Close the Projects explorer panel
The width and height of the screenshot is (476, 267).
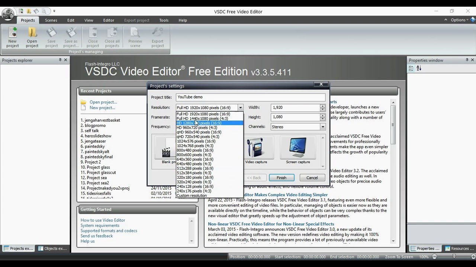66,60
